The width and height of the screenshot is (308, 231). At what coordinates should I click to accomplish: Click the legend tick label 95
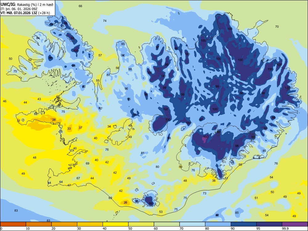click(x=258, y=229)
